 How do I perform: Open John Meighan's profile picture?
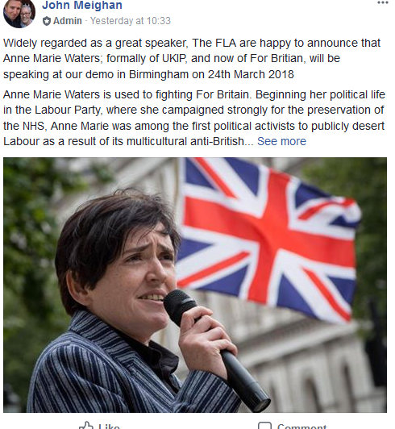tap(19, 14)
